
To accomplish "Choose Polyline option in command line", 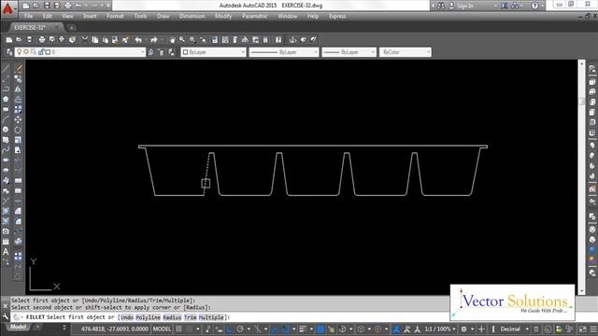I will [x=148, y=317].
